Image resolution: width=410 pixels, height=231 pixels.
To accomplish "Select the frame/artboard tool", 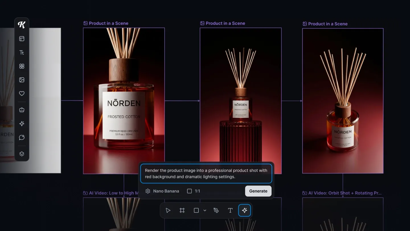I will tap(182, 210).
